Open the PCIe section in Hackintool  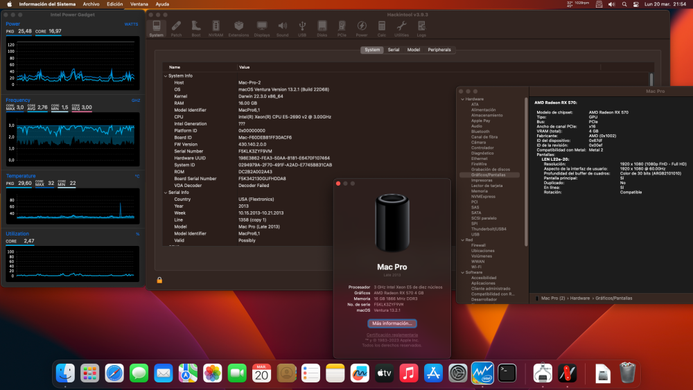click(x=342, y=28)
